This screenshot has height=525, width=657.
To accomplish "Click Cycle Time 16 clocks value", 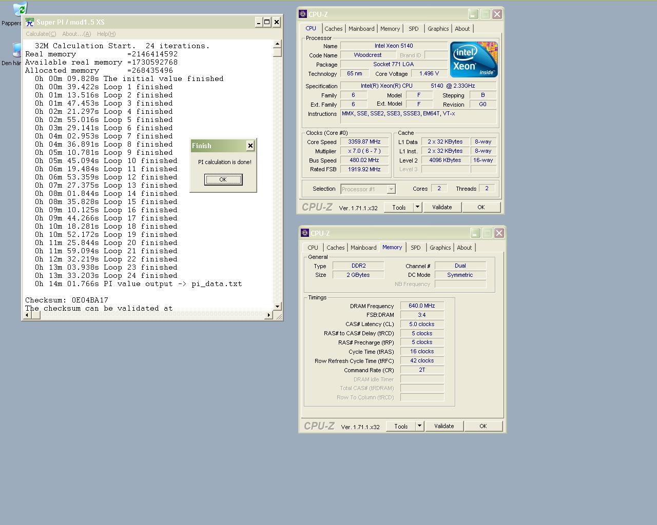I will 422,352.
